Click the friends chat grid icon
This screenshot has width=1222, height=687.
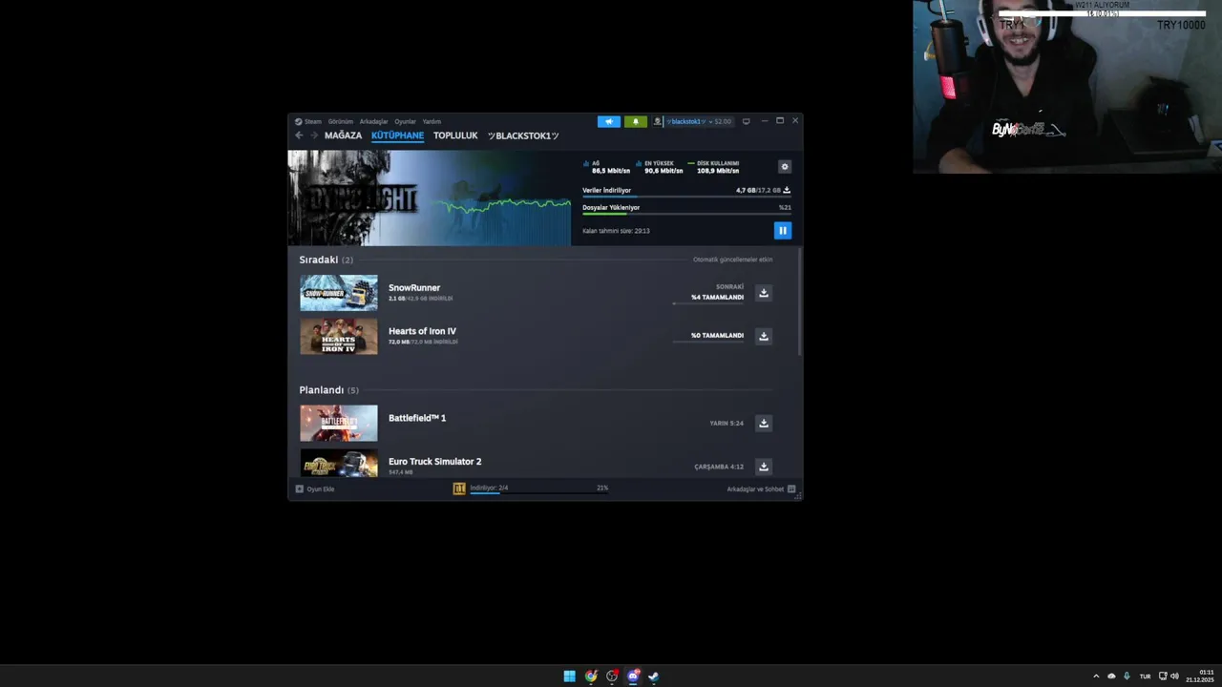click(x=791, y=489)
